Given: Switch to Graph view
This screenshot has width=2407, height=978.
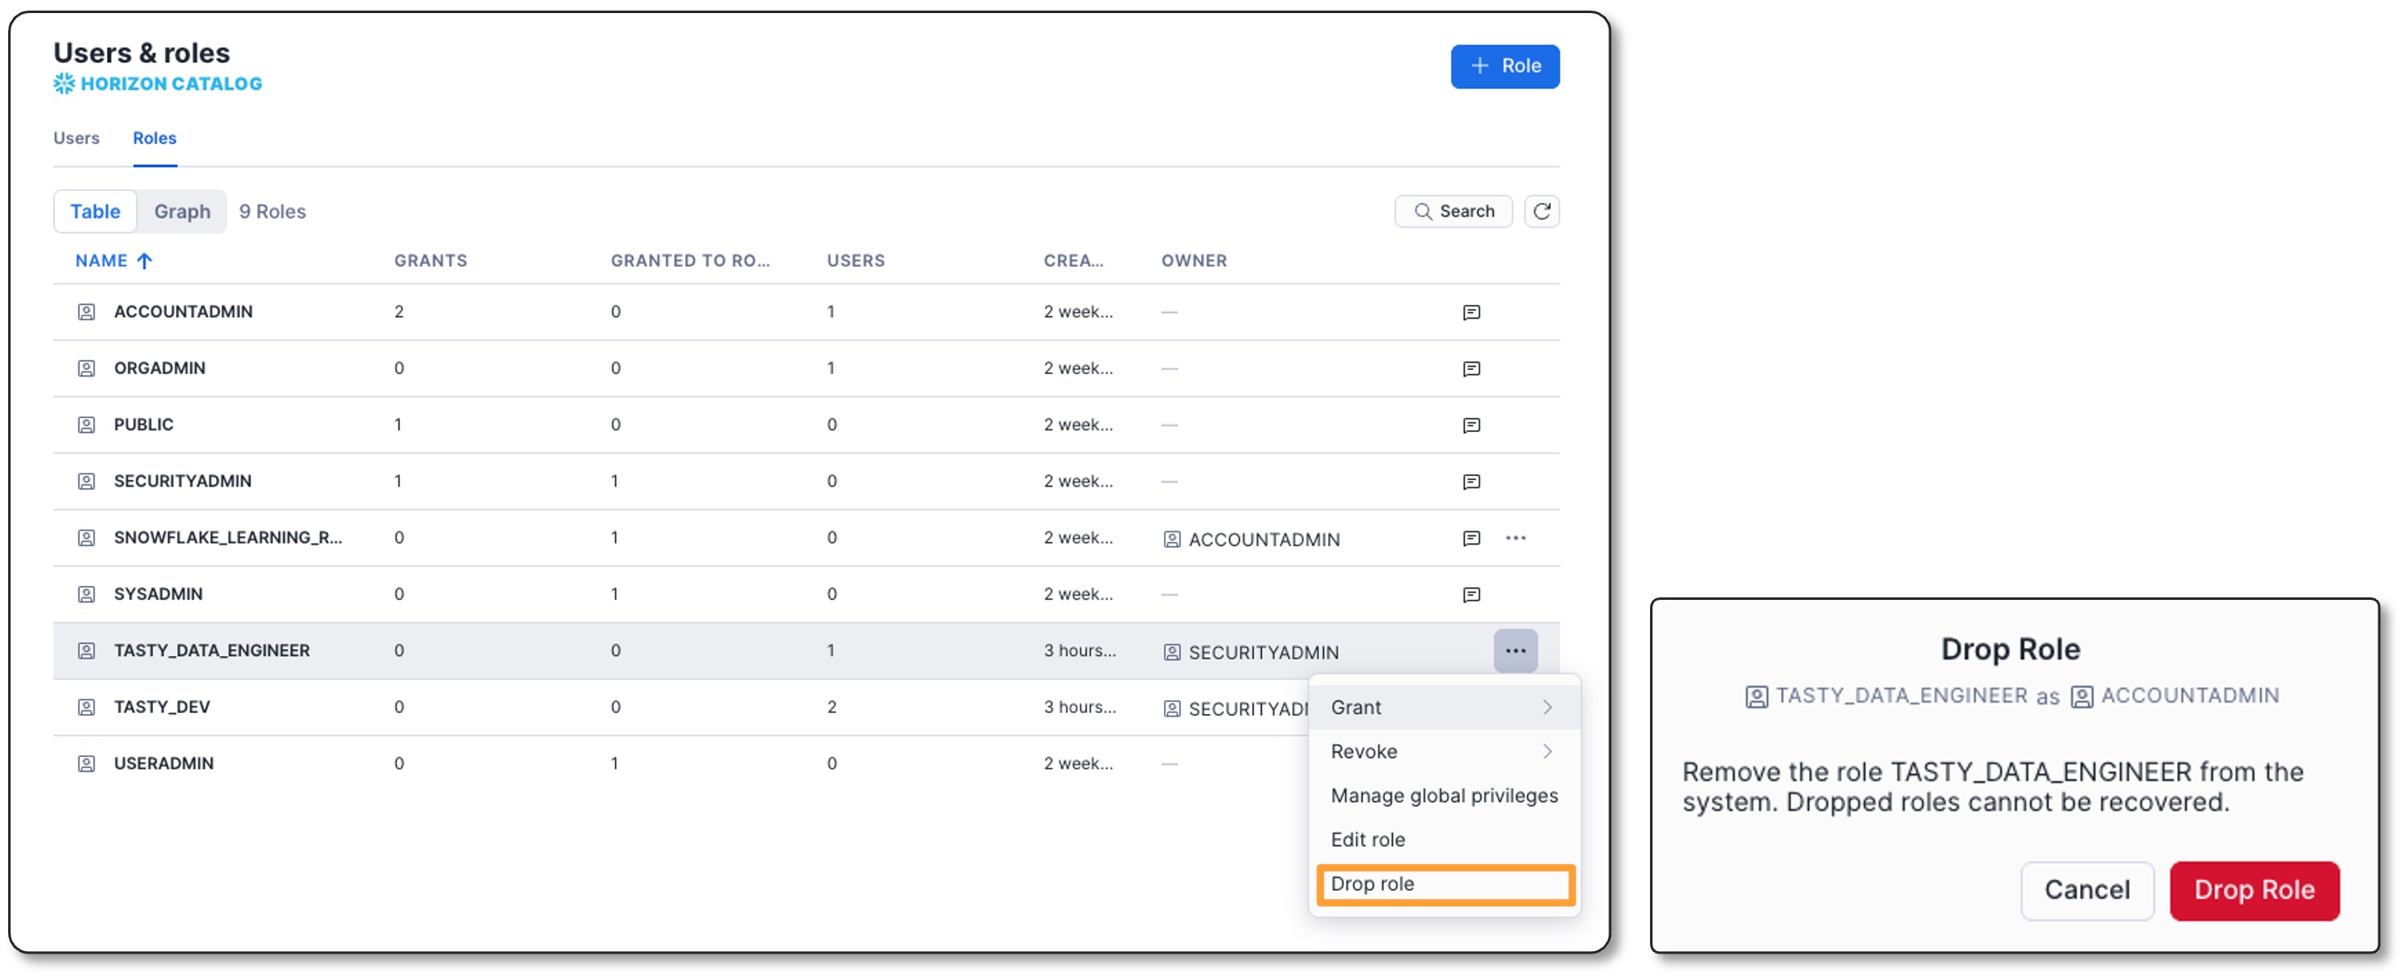Looking at the screenshot, I should click(x=182, y=211).
